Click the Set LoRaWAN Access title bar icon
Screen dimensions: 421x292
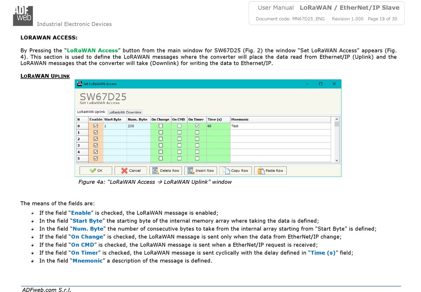[x=80, y=84]
